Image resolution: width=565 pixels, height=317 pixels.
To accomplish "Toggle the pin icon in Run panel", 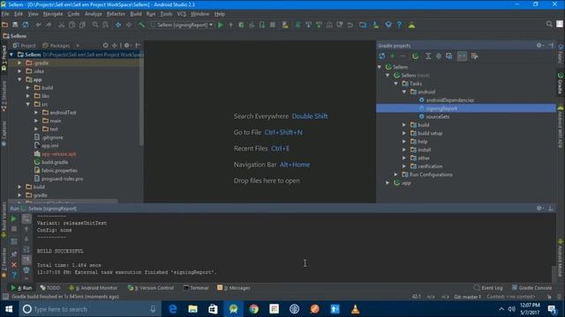I will pos(14,254).
